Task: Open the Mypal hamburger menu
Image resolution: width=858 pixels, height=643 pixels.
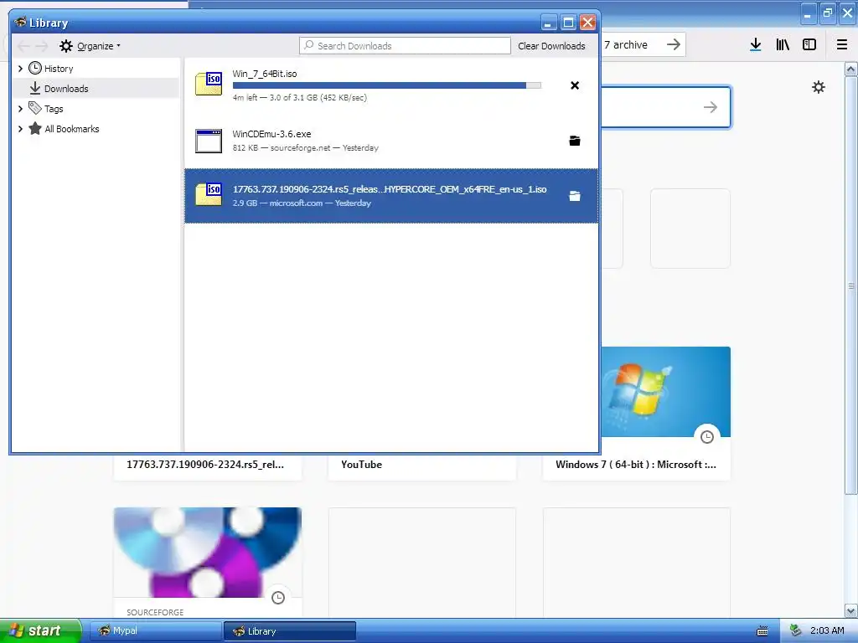Action: pos(842,45)
